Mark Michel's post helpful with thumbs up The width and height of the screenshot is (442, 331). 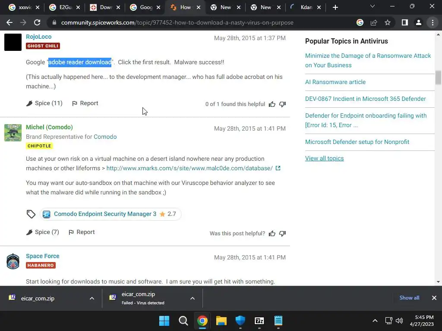coord(272,233)
